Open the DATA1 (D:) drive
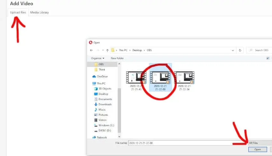The width and height of the screenshot is (272, 156). pos(105,130)
